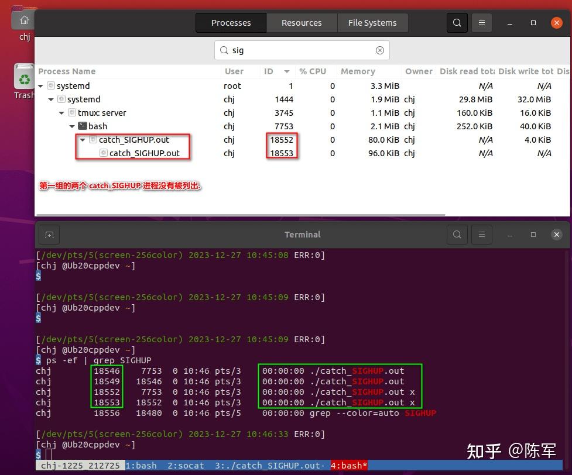Image resolution: width=572 pixels, height=475 pixels.
Task: Click the chj home icon in the dock
Action: click(x=24, y=19)
